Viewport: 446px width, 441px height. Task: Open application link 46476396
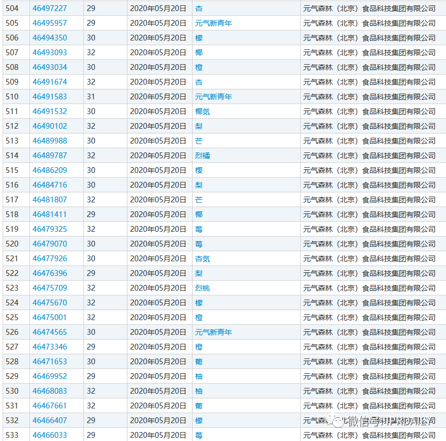pos(50,273)
